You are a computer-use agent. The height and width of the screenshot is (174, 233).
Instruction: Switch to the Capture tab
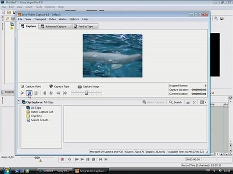click(x=29, y=26)
